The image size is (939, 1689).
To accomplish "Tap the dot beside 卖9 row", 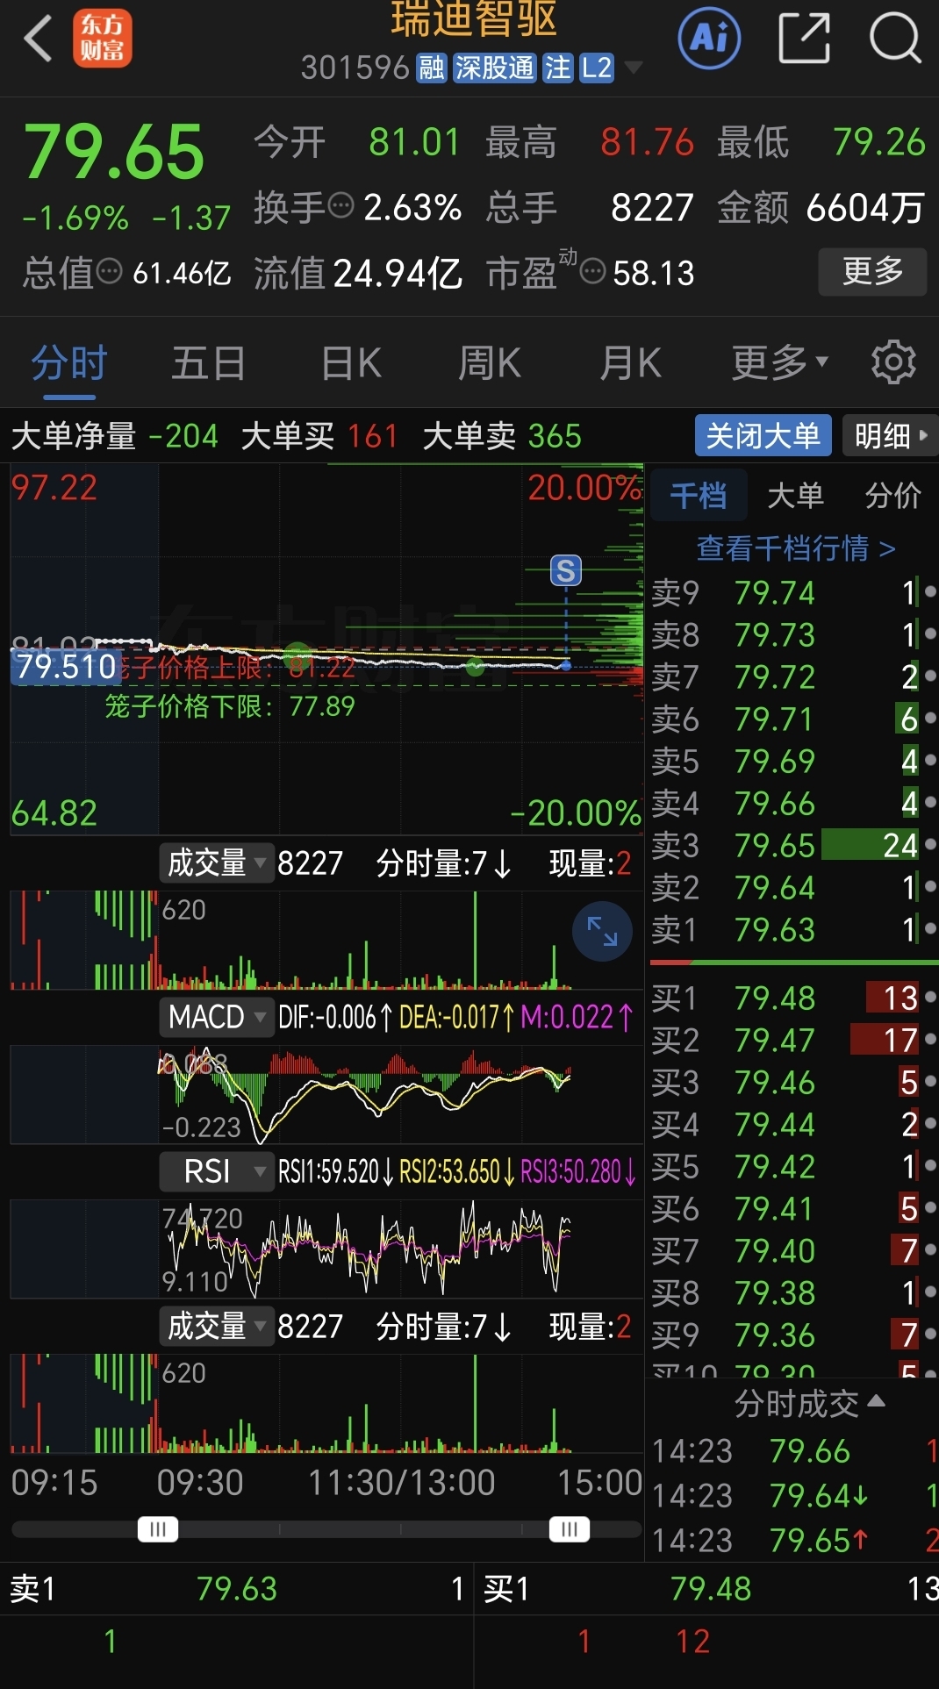I will pos(930,592).
